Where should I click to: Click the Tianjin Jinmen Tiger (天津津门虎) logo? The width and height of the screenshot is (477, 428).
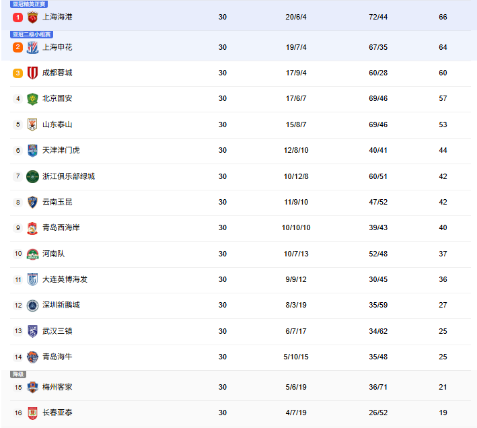coord(32,150)
